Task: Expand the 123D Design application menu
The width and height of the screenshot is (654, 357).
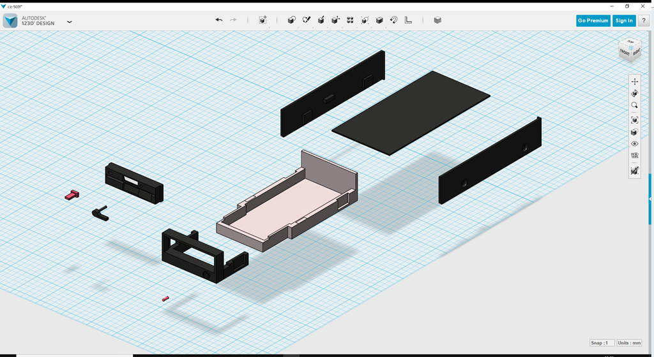Action: tap(69, 21)
